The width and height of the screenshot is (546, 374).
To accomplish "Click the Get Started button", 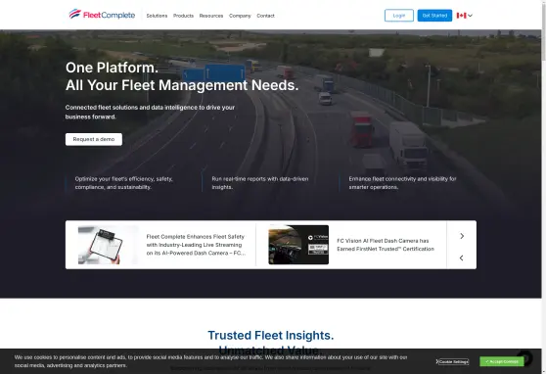I will click(434, 16).
